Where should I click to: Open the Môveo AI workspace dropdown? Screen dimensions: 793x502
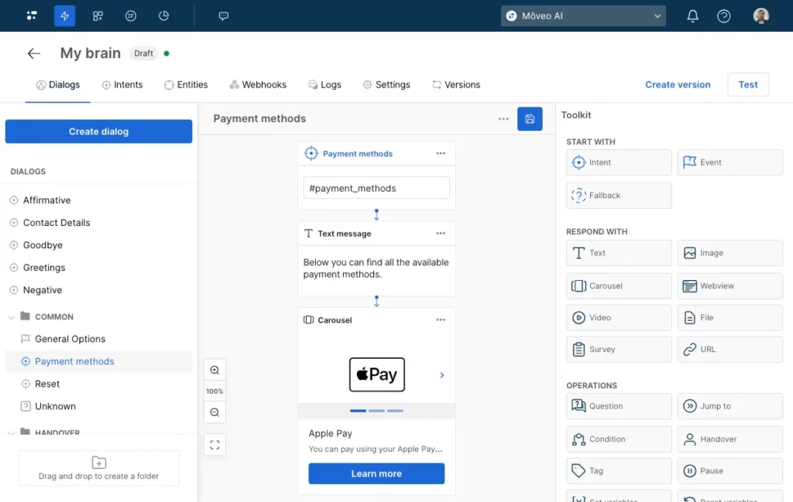click(583, 15)
